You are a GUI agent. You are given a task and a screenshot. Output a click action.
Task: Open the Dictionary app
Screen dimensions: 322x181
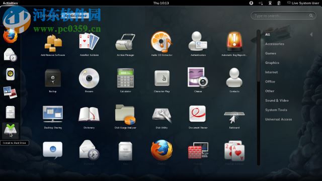pos(89,114)
